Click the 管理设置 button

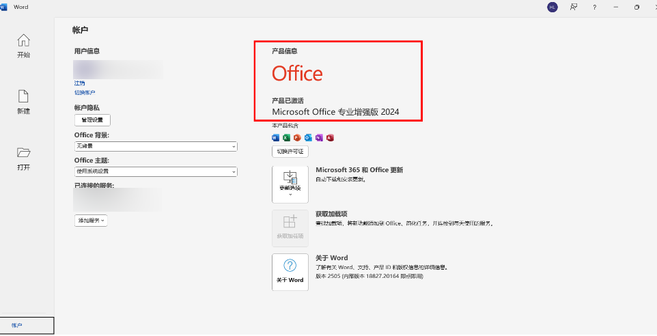click(92, 120)
